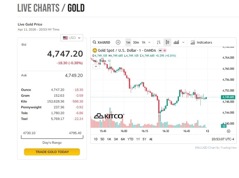Select the Candles chart style icon
This screenshot has width=239, height=178.
click(x=167, y=42)
